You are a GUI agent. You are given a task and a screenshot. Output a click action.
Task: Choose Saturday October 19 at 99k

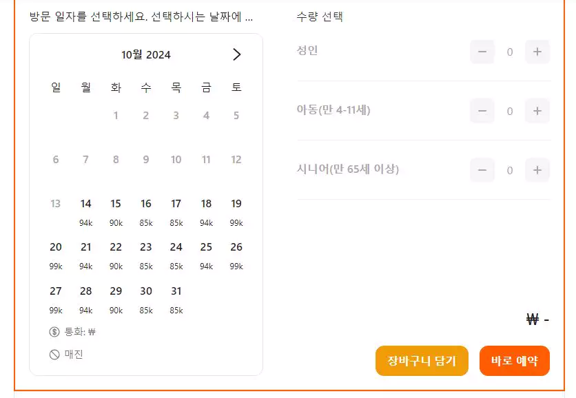[236, 212]
